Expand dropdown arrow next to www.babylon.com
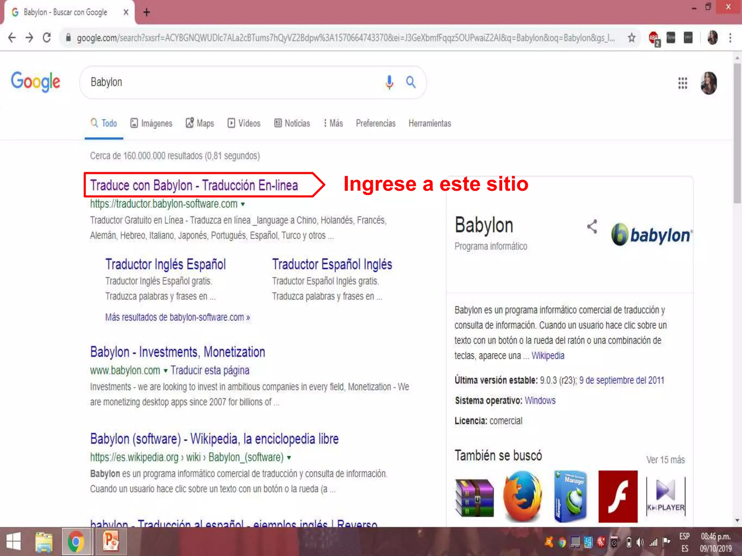Image resolution: width=742 pixels, height=556 pixels. pos(166,371)
